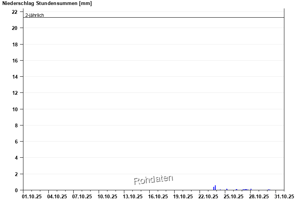
Task: Click the y-axis value 0
Action: tap(16, 190)
